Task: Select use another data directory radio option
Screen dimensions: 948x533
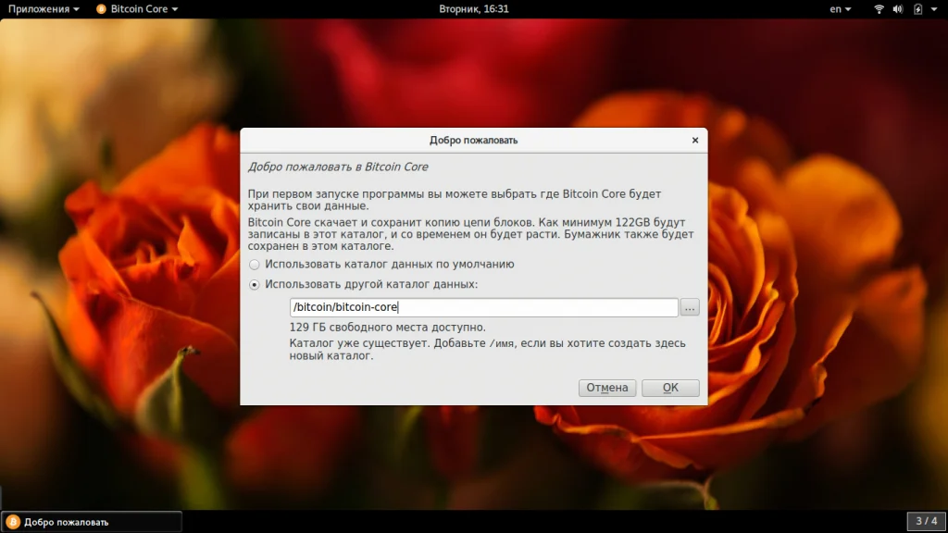Action: click(255, 285)
